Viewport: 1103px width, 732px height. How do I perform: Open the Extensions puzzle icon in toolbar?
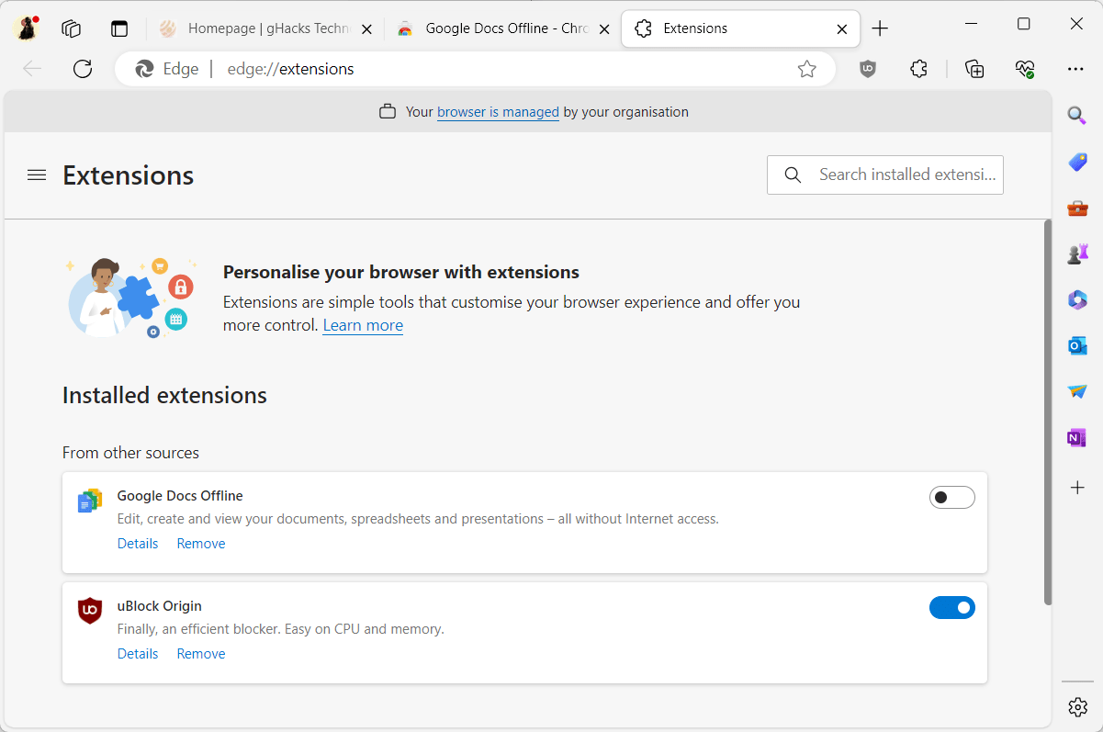918,69
